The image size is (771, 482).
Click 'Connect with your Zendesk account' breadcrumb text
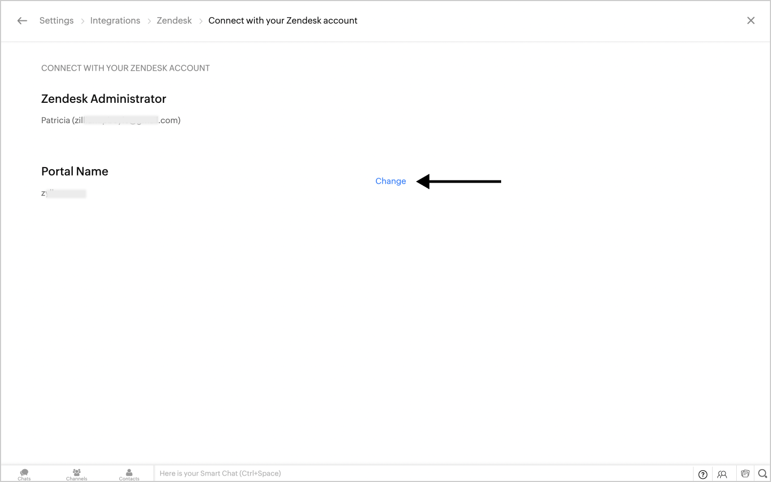[283, 20]
